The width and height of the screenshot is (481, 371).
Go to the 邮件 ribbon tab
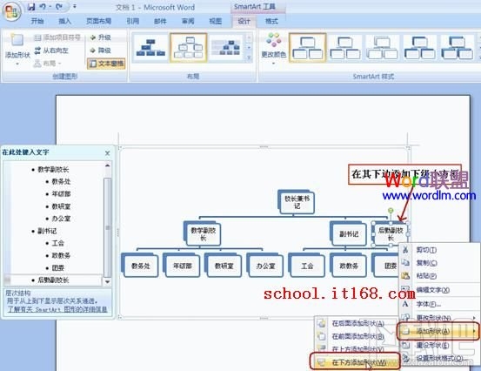click(160, 21)
